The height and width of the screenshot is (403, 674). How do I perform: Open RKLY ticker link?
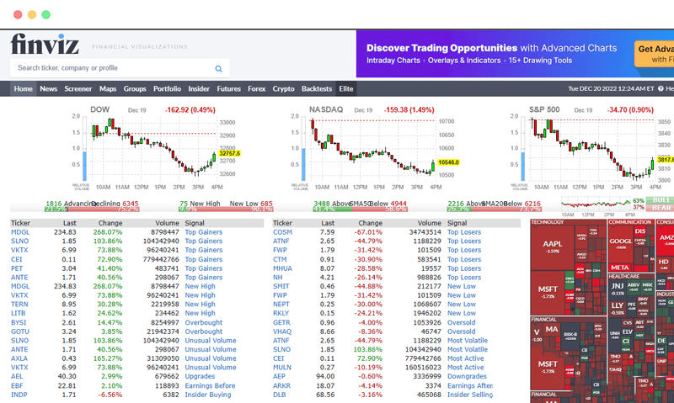click(281, 313)
